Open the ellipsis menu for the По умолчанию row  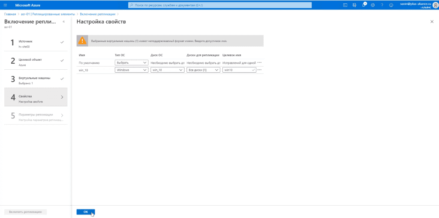(x=259, y=63)
